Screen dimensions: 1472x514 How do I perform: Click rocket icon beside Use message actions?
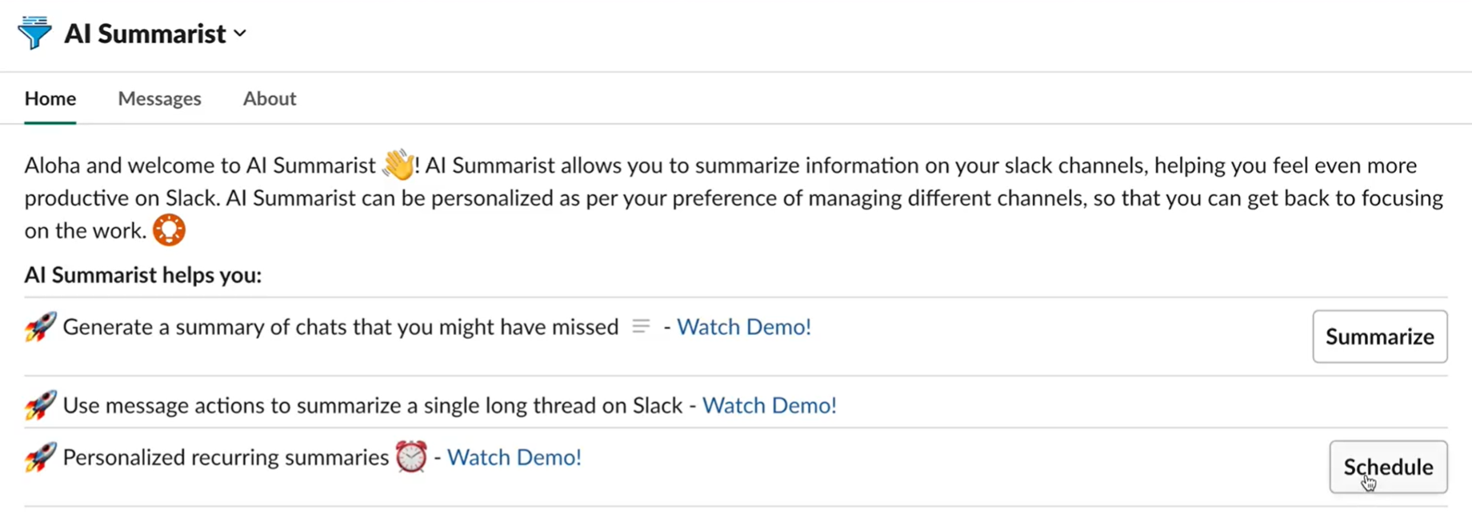(x=40, y=405)
